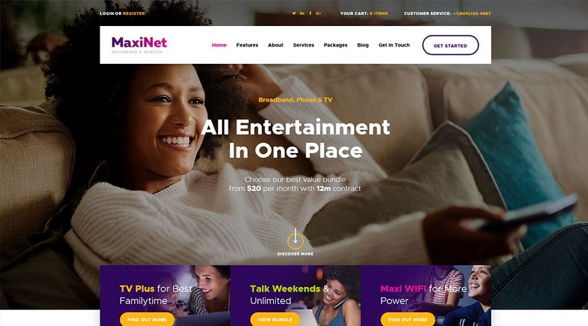Click the MaxiNet logo
The height and width of the screenshot is (326, 588).
(139, 45)
